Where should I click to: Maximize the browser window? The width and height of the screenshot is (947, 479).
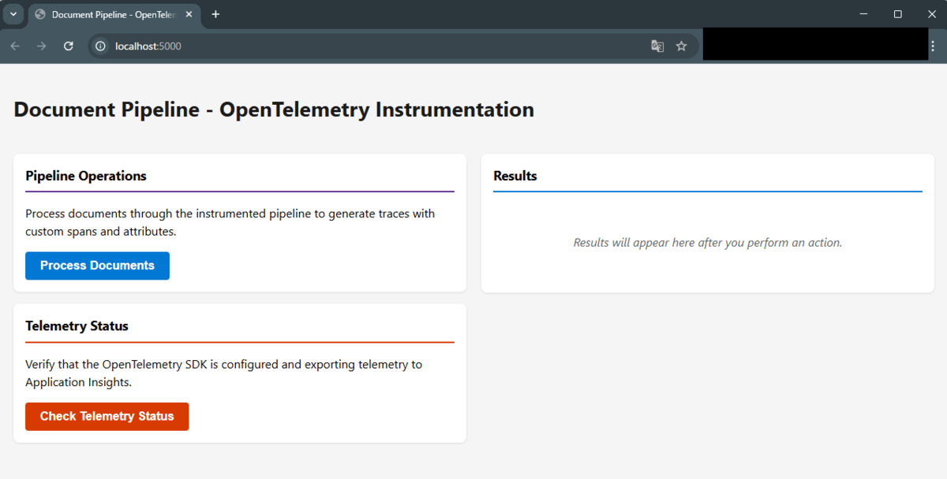(897, 14)
